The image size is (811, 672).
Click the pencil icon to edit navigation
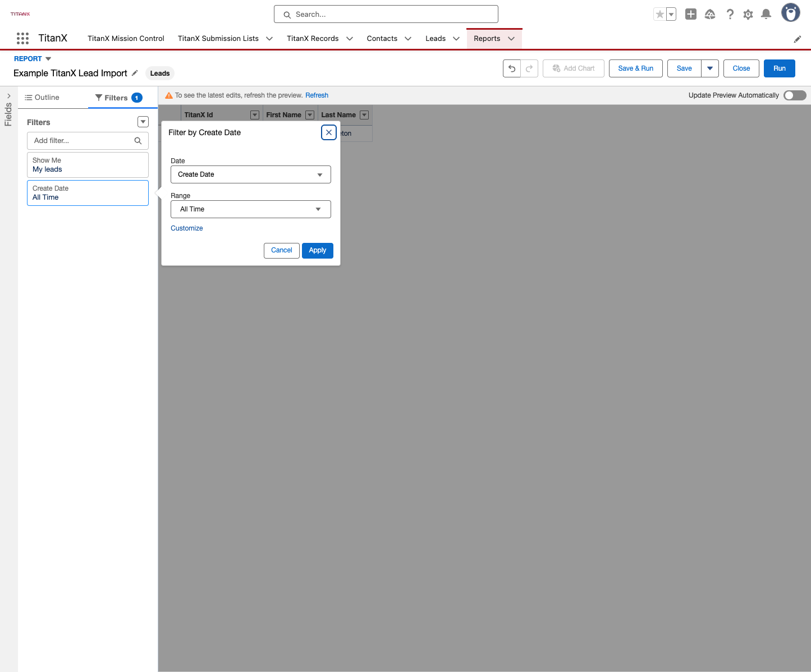point(798,39)
